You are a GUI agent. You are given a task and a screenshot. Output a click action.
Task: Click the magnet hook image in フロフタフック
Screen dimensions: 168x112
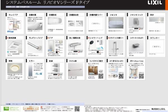click(x=136, y=22)
